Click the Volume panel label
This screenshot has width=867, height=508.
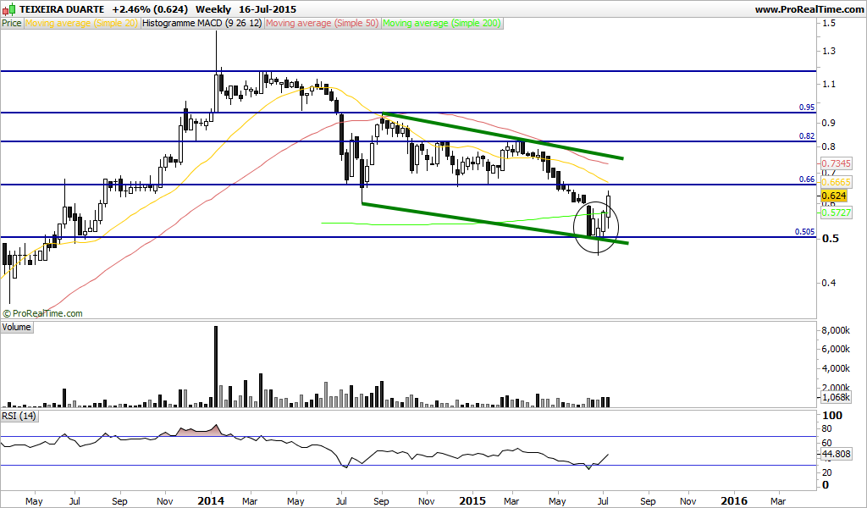(x=17, y=328)
